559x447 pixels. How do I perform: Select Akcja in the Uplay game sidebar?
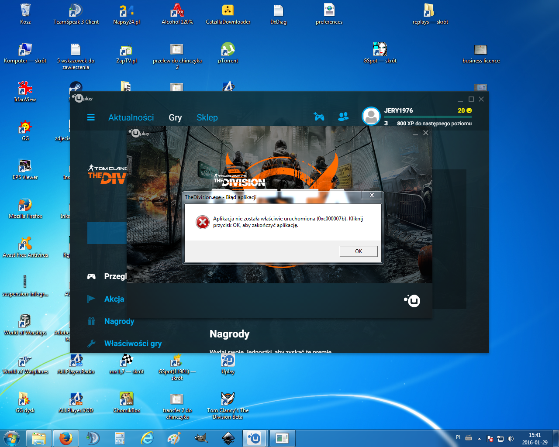pos(114,299)
